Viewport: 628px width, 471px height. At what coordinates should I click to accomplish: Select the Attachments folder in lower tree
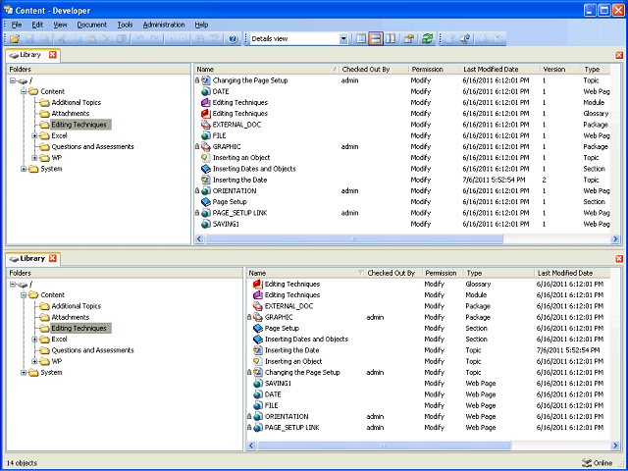pyautogui.click(x=71, y=317)
